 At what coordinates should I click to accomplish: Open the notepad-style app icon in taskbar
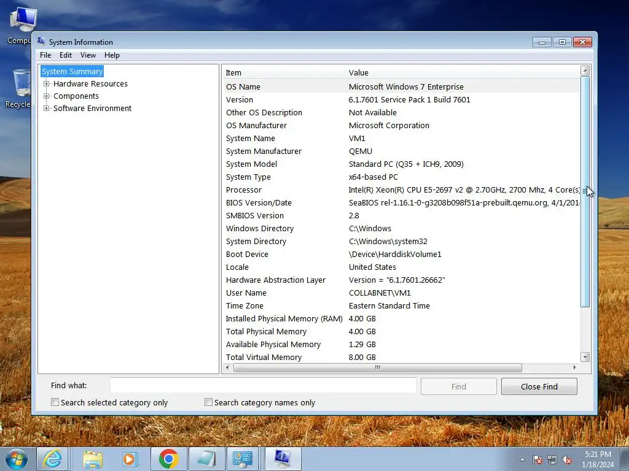[206, 459]
